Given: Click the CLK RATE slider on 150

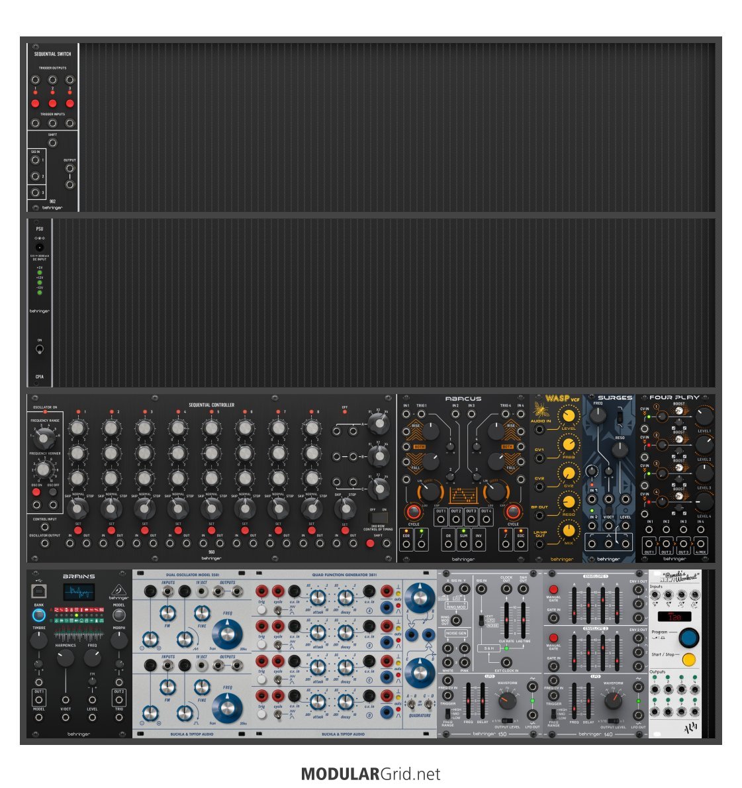Looking at the screenshot, I should (506, 619).
